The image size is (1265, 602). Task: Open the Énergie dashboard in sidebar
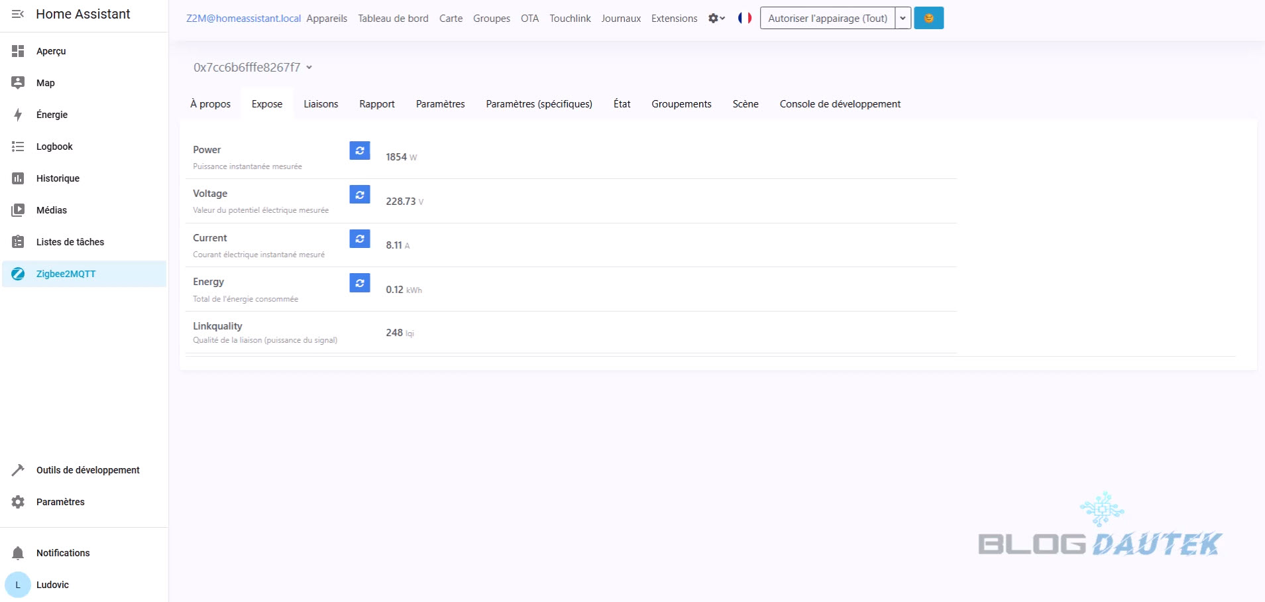click(x=52, y=115)
